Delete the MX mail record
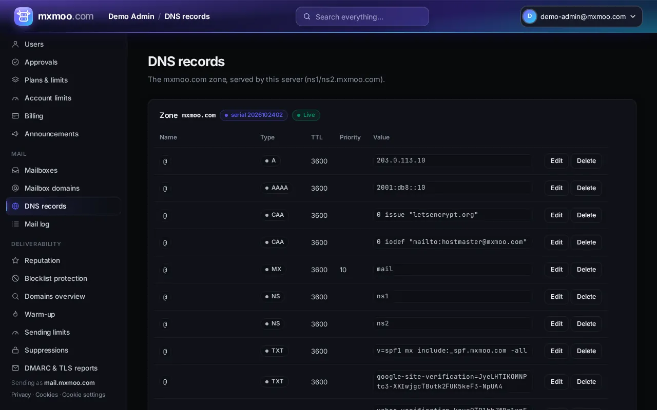657x410 pixels. [586, 270]
